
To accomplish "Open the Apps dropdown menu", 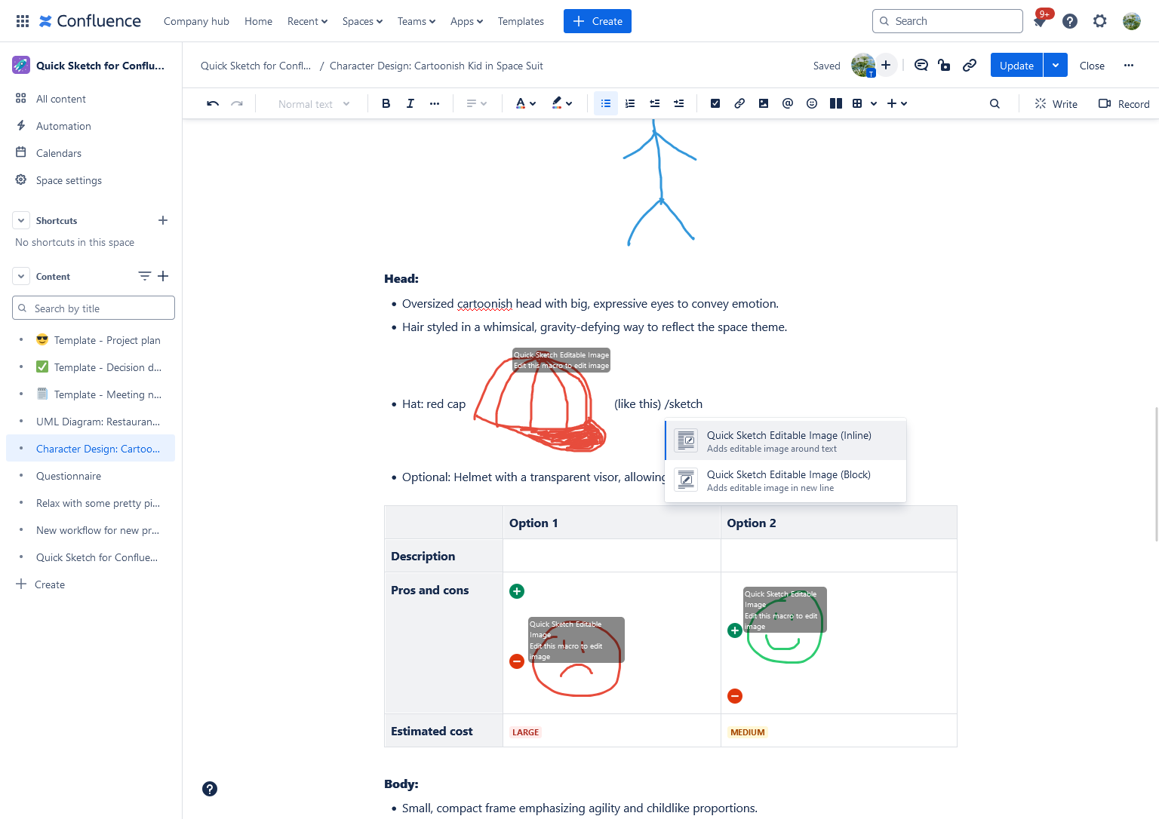I will point(466,21).
